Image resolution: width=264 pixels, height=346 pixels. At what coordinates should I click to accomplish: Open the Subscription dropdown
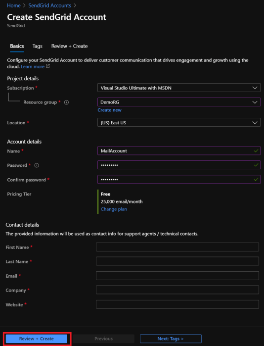[x=178, y=88]
